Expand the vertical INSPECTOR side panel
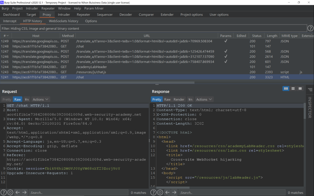This screenshot has height=196, width=314. 310,107
